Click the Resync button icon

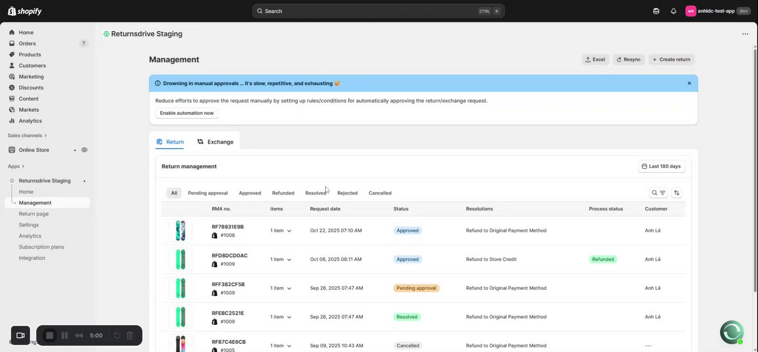coord(619,60)
